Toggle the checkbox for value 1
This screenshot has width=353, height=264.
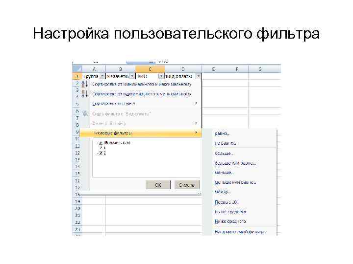coord(101,148)
